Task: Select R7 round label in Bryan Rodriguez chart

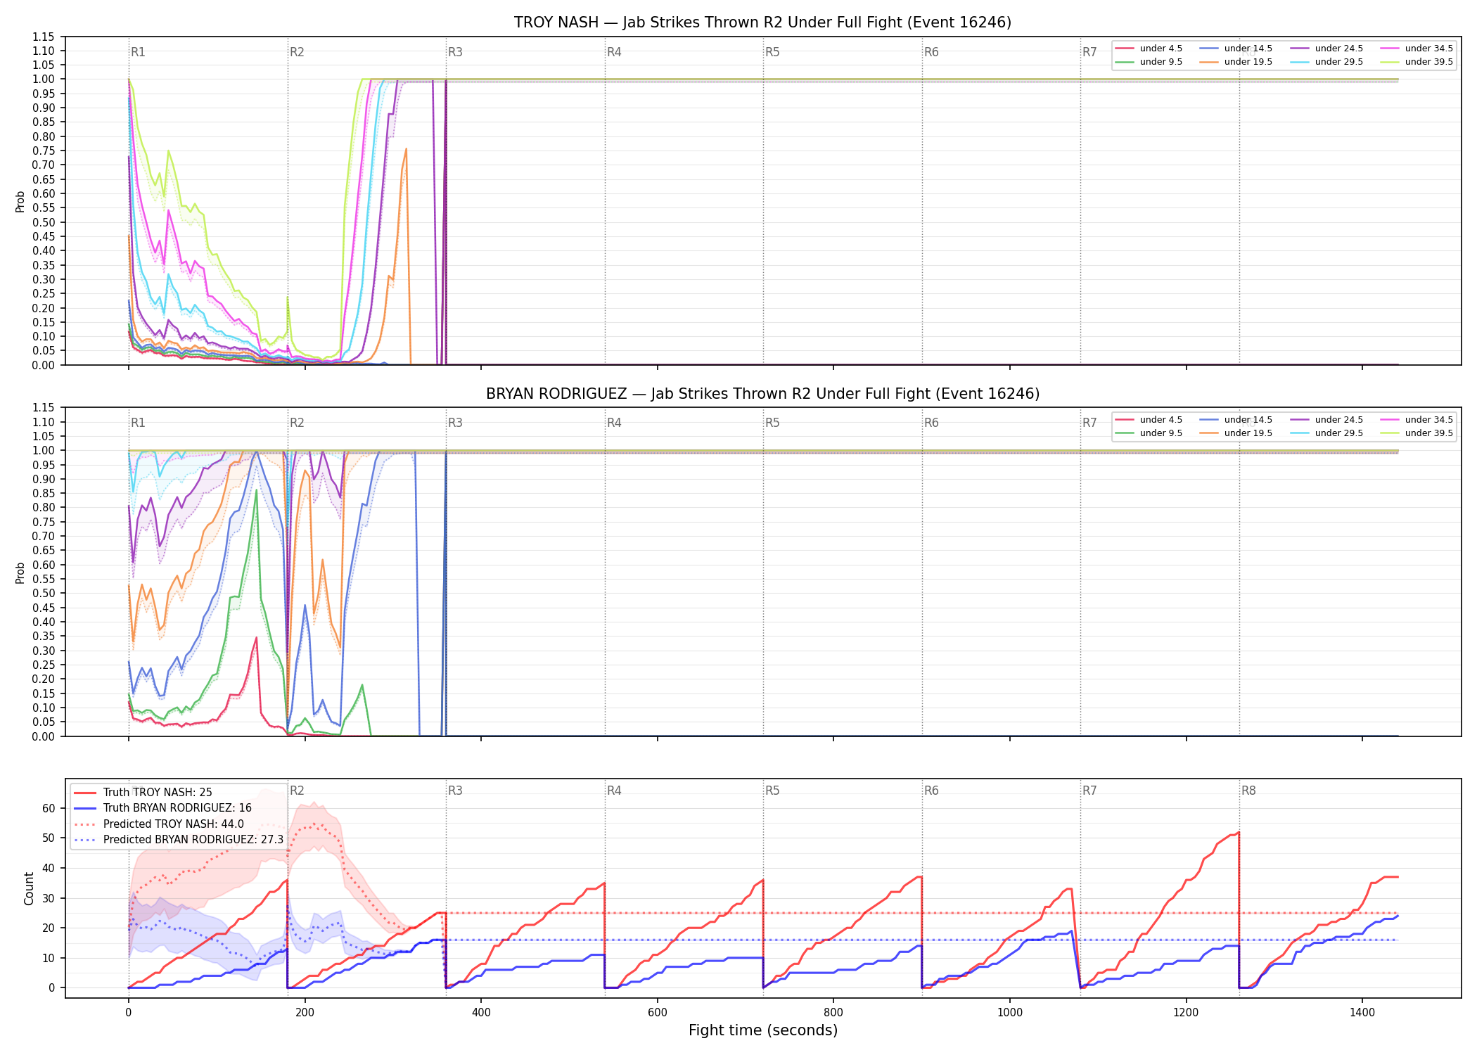Action: tap(1089, 423)
